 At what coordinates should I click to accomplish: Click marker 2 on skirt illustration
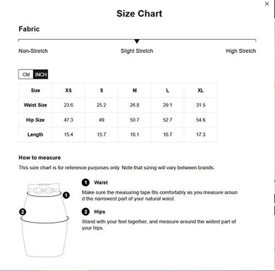22,212
